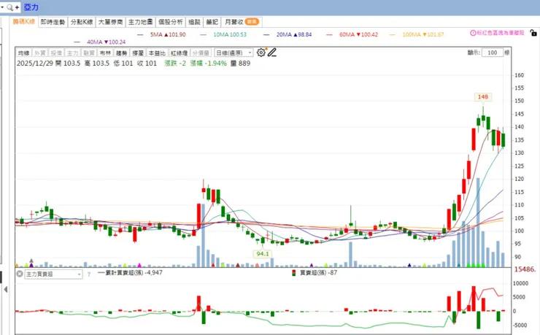This screenshot has height=335, width=540.
Task: Toggle the 紅綠燈 button
Action: 179,53
